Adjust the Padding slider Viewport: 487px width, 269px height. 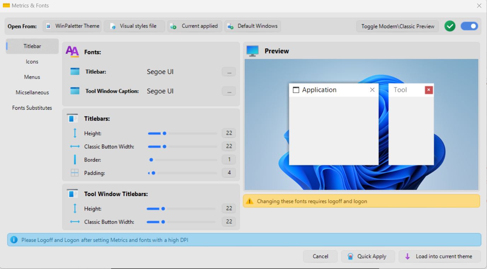[182, 173]
